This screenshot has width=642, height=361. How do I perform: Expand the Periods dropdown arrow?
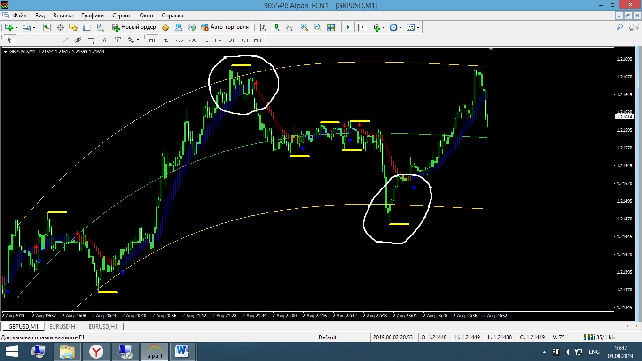coord(401,27)
